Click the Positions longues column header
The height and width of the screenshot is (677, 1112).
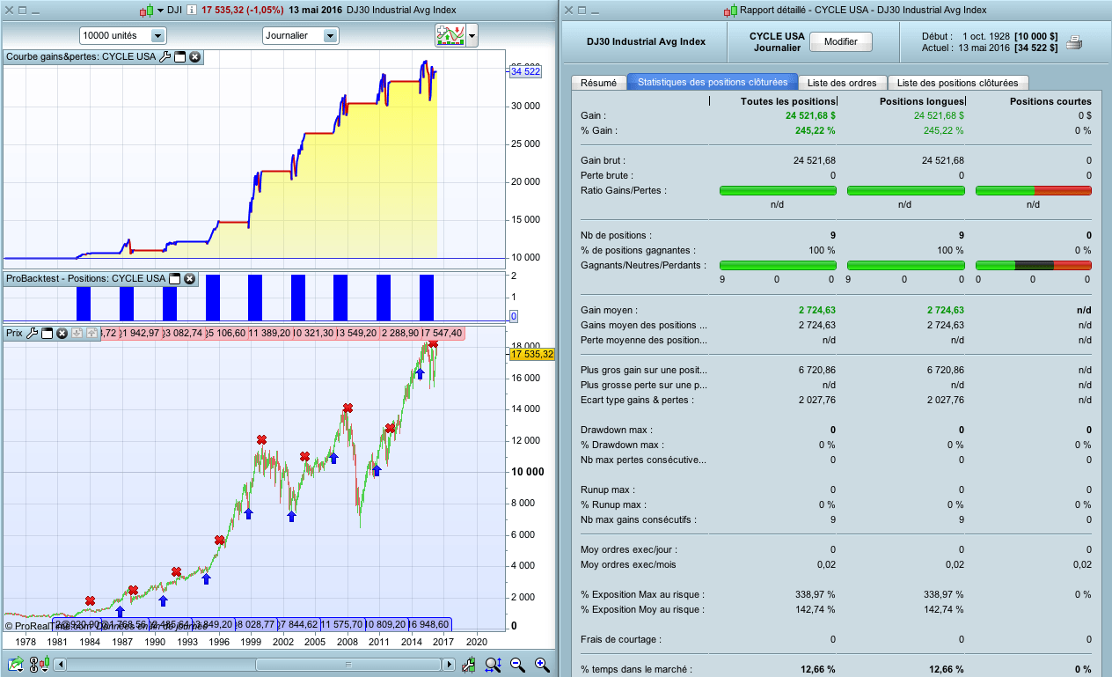[922, 101]
